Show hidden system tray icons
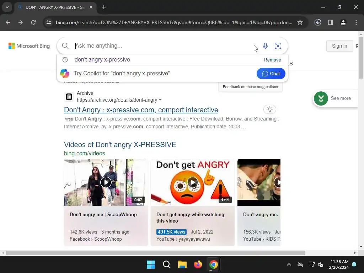This screenshot has width=364, height=273. (x=289, y=264)
